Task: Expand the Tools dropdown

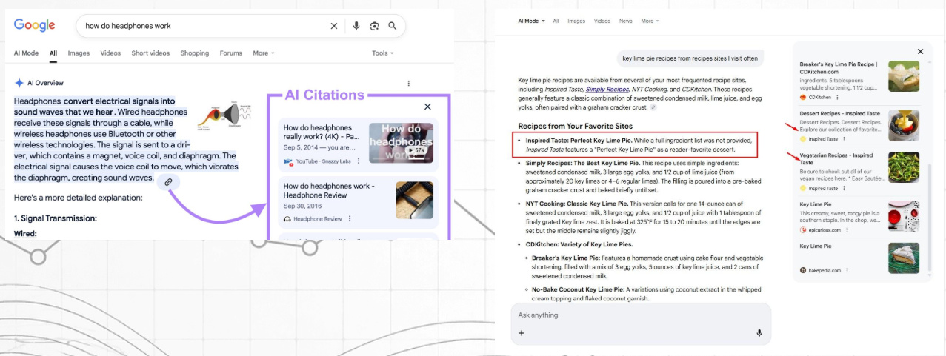Action: click(383, 53)
